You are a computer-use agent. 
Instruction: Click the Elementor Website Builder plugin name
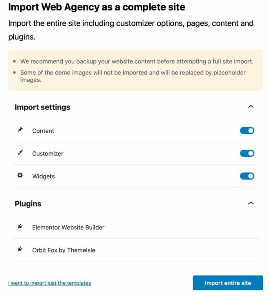(x=68, y=227)
